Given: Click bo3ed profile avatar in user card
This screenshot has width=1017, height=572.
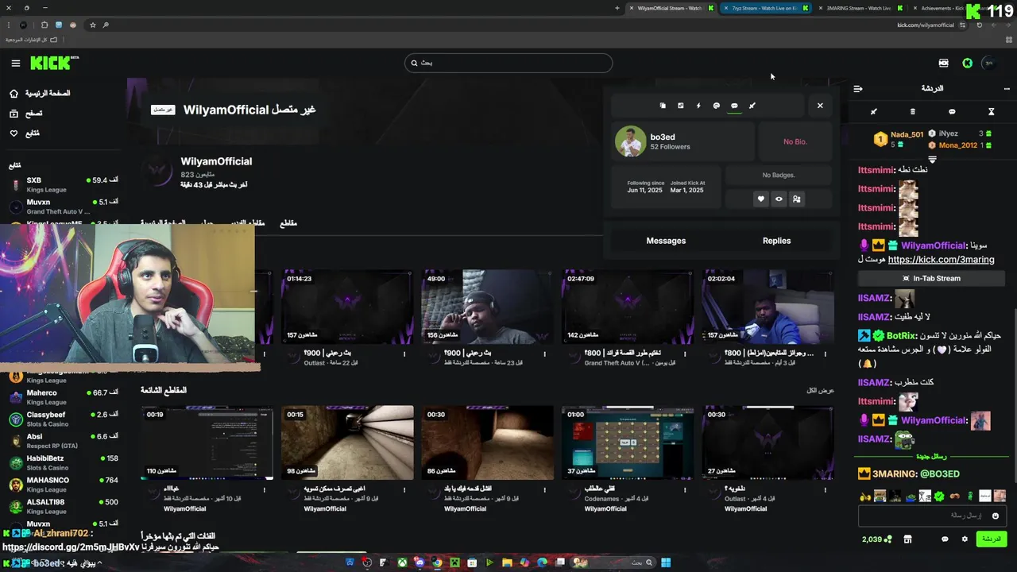Looking at the screenshot, I should tap(630, 141).
